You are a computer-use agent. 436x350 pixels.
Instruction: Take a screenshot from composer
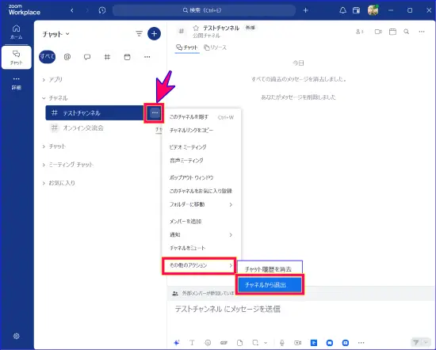coord(255,343)
